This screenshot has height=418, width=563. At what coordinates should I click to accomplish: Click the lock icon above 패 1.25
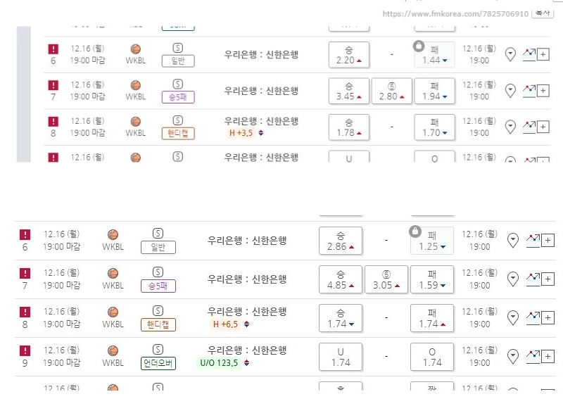[415, 232]
